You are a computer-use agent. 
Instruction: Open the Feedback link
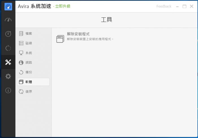[x=164, y=6]
